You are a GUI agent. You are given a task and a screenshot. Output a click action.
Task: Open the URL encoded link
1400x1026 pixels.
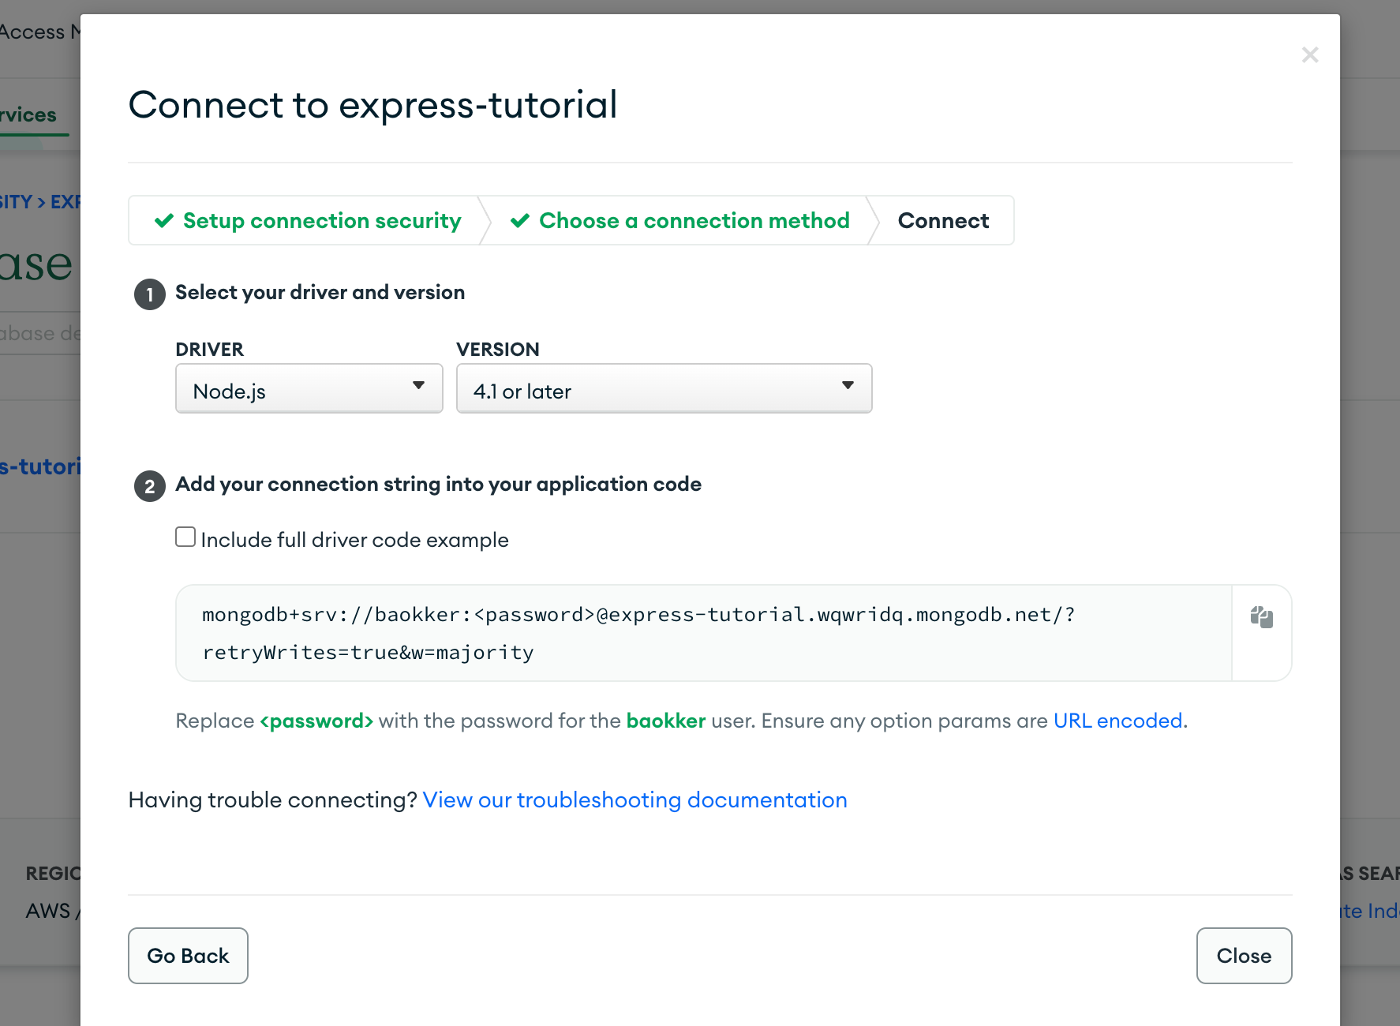coord(1117,721)
